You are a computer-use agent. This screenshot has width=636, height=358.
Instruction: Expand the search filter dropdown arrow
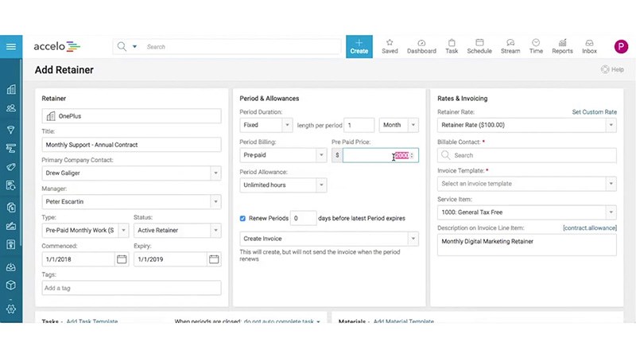pos(134,47)
